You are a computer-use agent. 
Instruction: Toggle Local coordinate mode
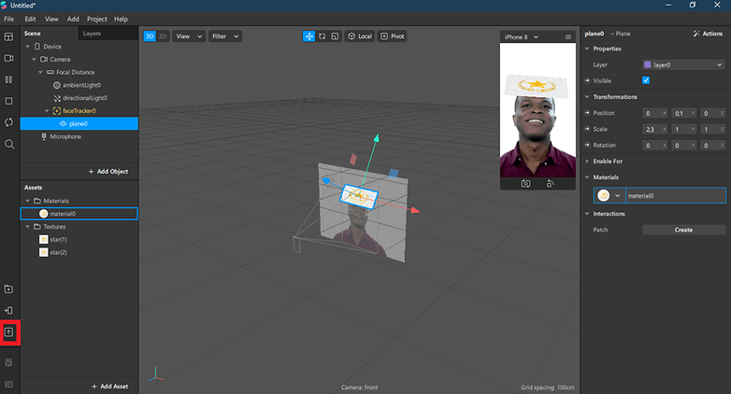click(x=360, y=36)
